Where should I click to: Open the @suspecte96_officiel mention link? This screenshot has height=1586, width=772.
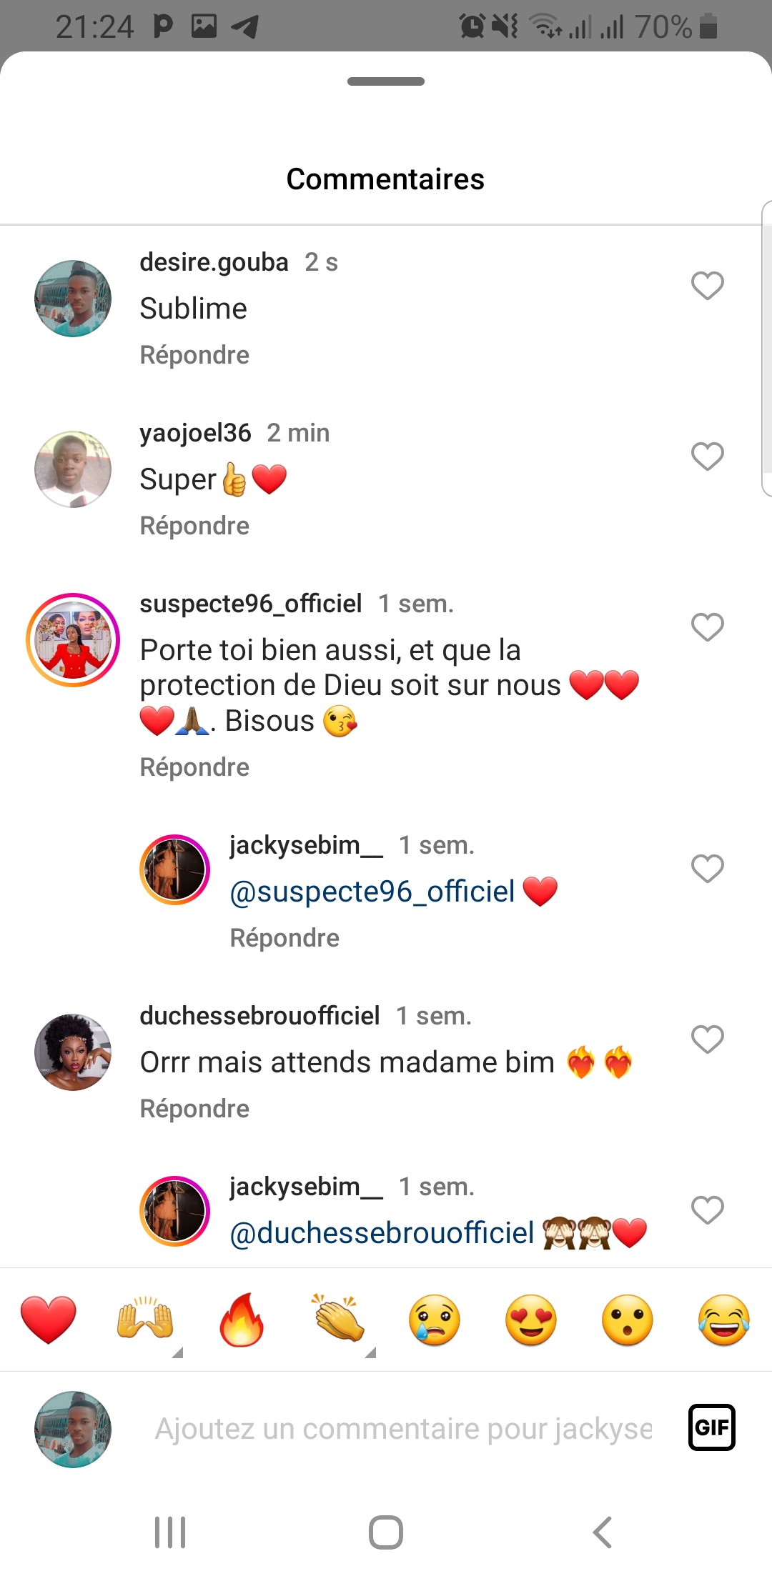coord(372,892)
